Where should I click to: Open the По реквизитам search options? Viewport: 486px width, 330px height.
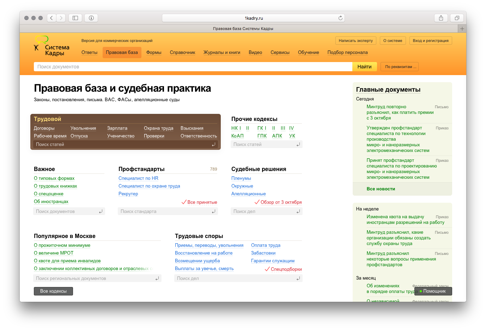(400, 67)
